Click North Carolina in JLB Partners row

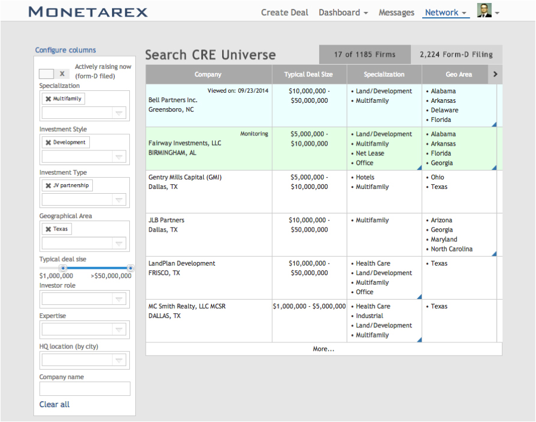[451, 249]
